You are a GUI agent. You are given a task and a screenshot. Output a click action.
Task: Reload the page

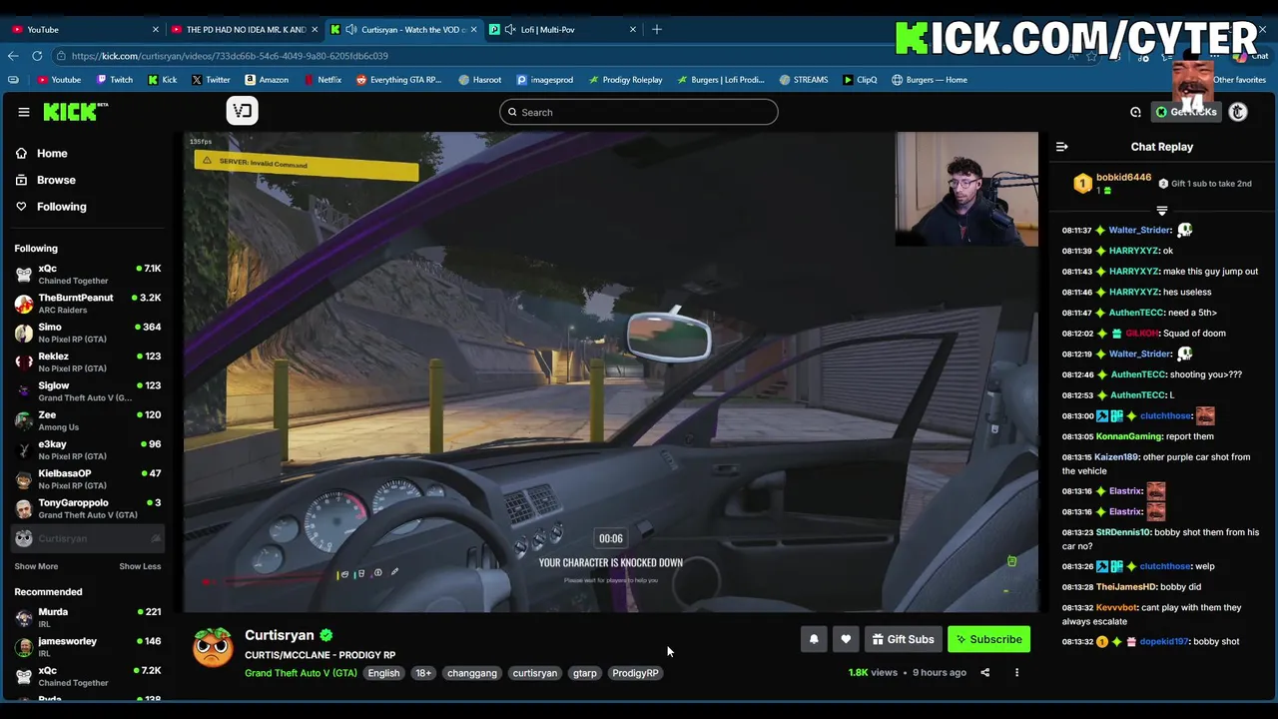(37, 56)
